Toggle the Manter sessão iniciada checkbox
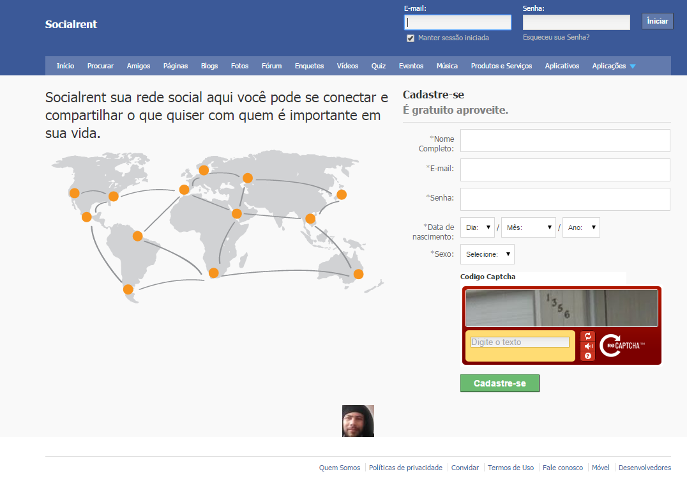The height and width of the screenshot is (497, 687). click(411, 38)
